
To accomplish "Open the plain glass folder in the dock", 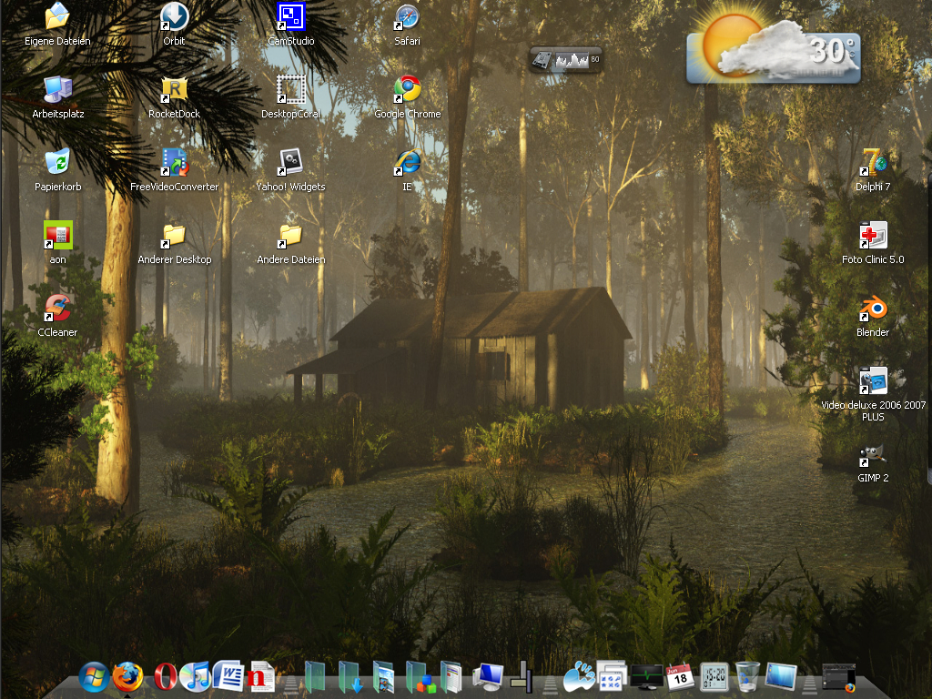I will [x=315, y=676].
